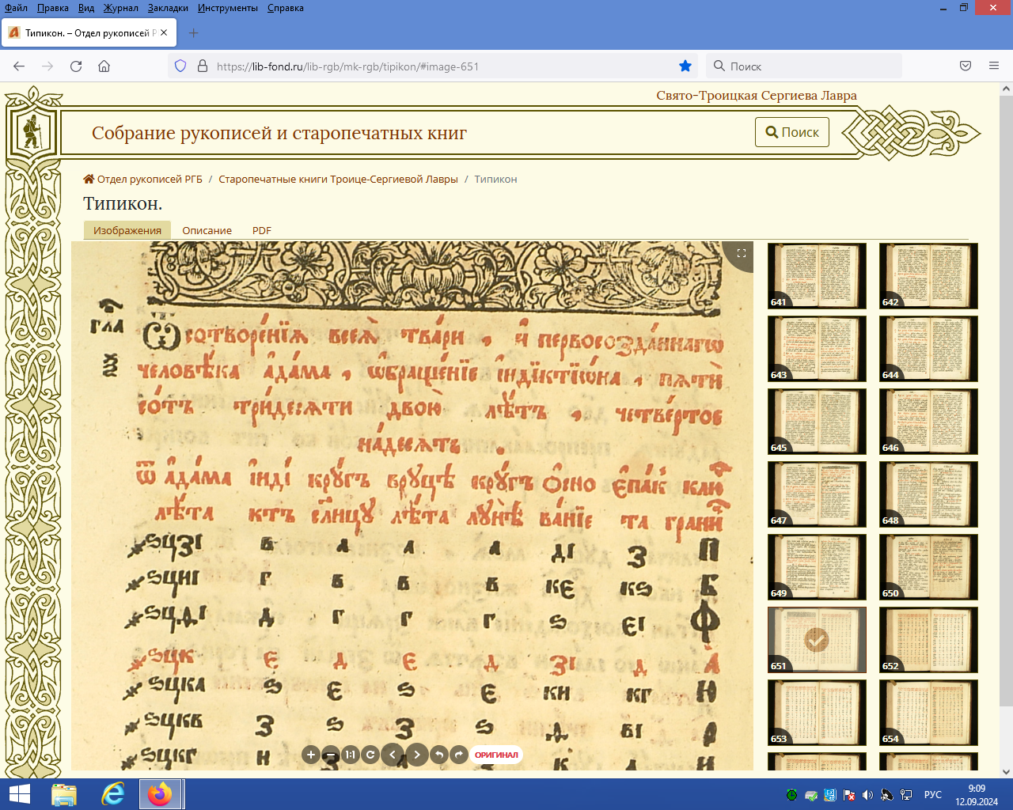Open the Инструменты menu
Viewport: 1013px width, 810px height.
click(228, 8)
